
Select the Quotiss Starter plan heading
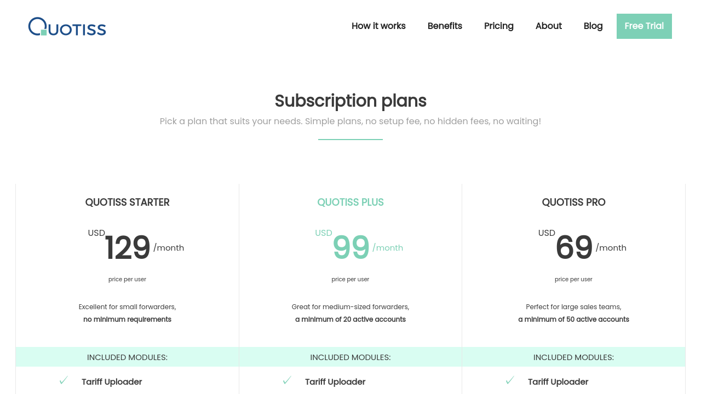128,202
